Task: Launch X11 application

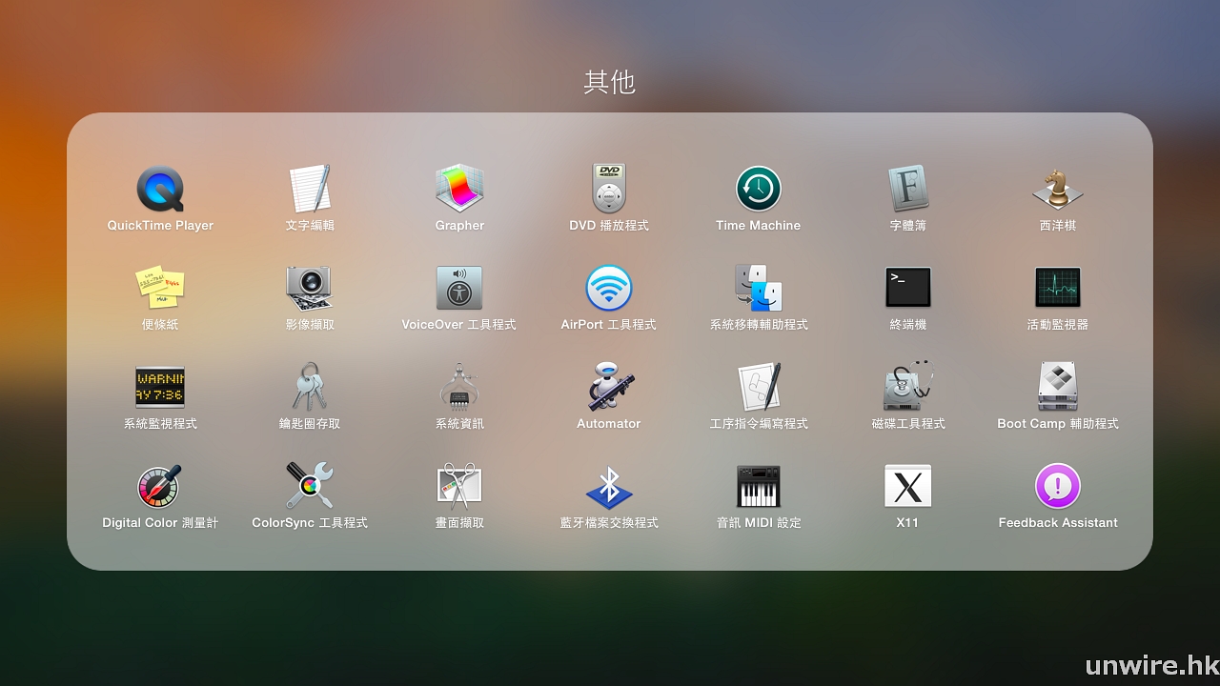Action: (907, 487)
